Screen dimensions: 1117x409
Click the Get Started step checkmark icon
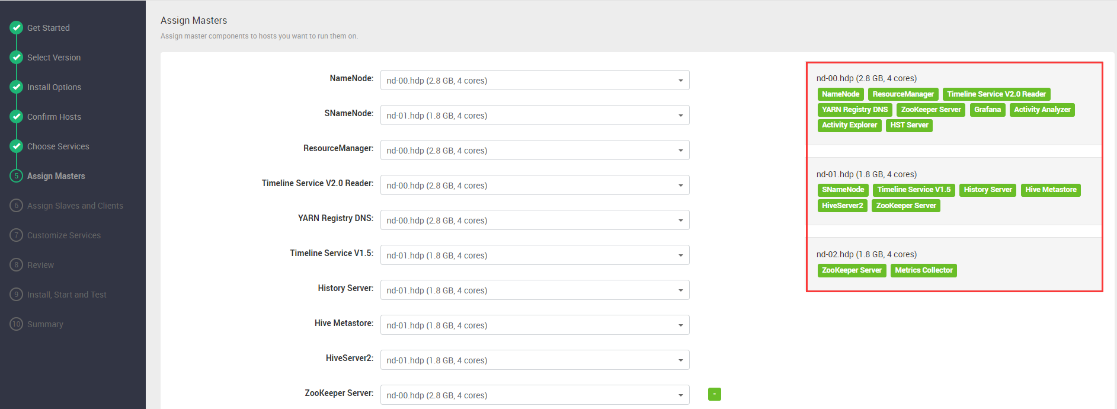click(17, 27)
